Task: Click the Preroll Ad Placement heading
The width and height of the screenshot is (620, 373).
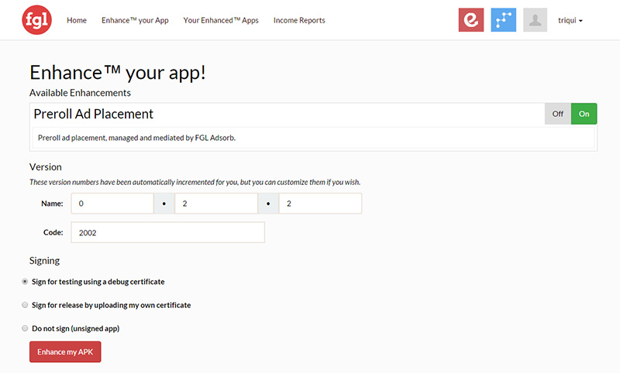Action: point(94,114)
